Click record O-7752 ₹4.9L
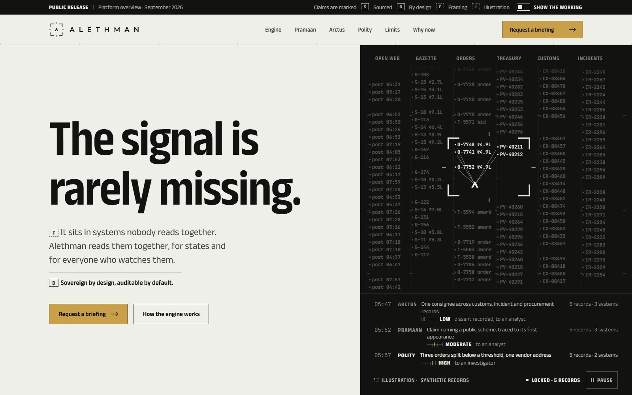The height and width of the screenshot is (395, 632). tap(473, 167)
